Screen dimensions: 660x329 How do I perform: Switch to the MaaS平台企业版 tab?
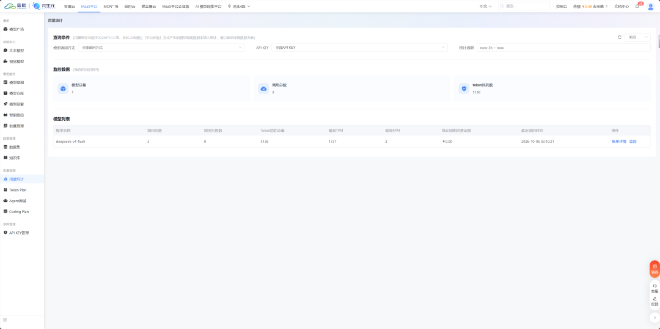point(175,6)
